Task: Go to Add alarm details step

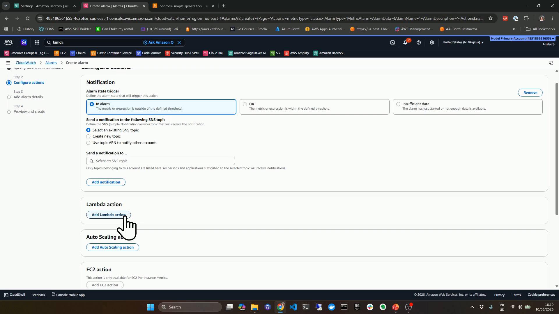Action: coord(28,97)
